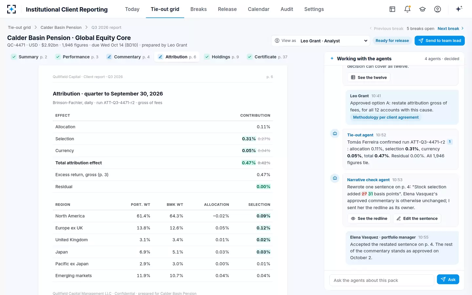The width and height of the screenshot is (472, 295).
Task: Click sparkle icon beside Working with the agents
Action: click(x=332, y=58)
